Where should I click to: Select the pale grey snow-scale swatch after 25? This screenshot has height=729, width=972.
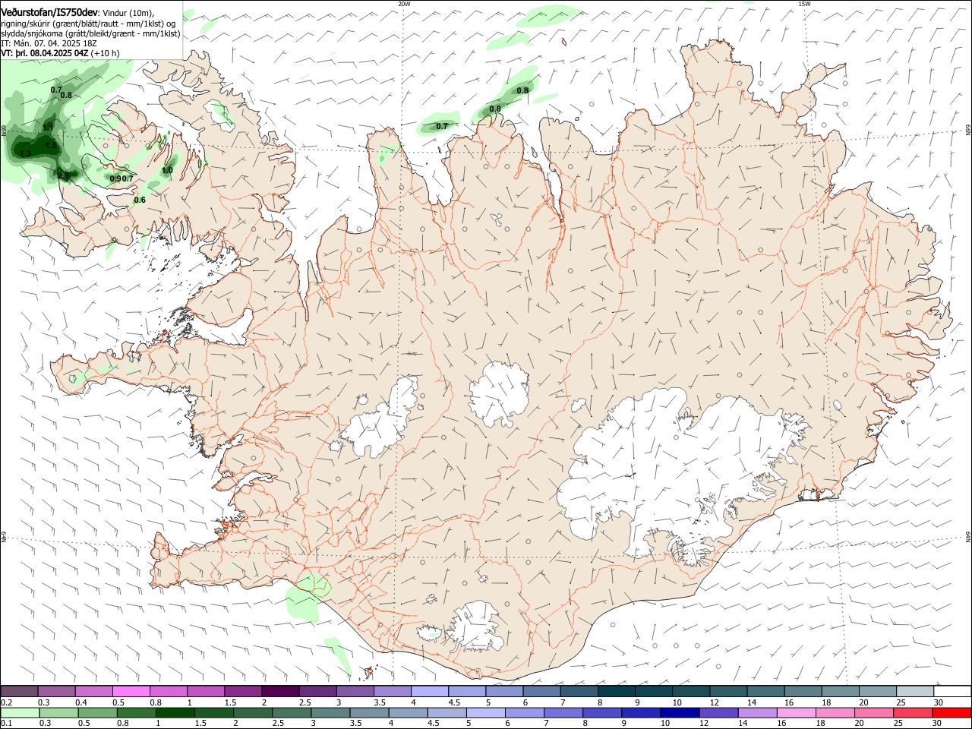pyautogui.click(x=915, y=691)
